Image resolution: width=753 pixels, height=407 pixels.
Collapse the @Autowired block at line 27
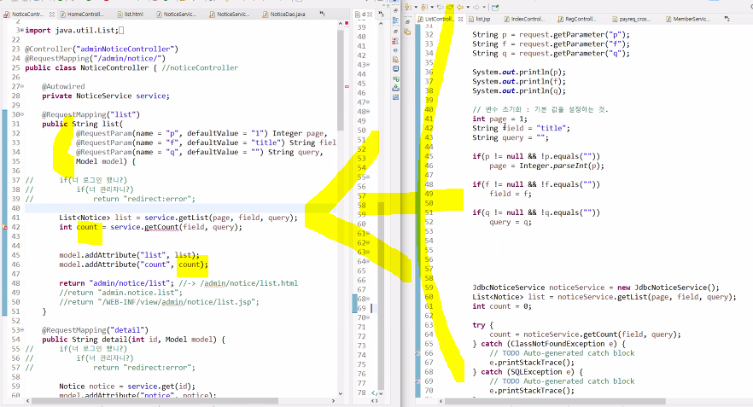point(22,86)
